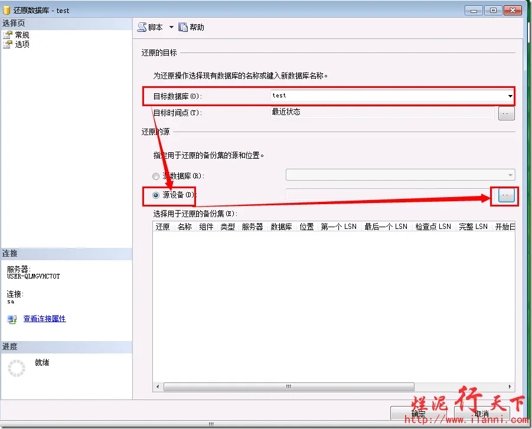Viewport: 532px width, 429px height.
Task: Click the 取消 cancel button
Action: tap(482, 414)
